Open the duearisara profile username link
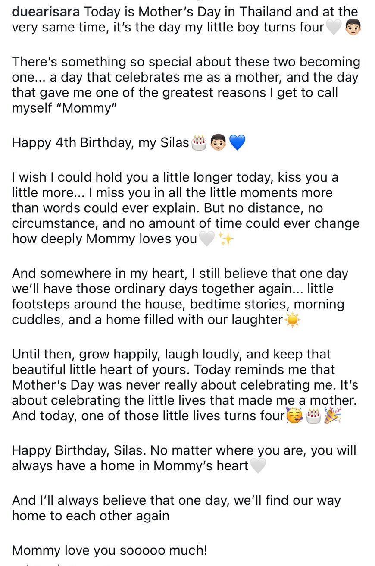The height and width of the screenshot is (566, 375). 46,12
